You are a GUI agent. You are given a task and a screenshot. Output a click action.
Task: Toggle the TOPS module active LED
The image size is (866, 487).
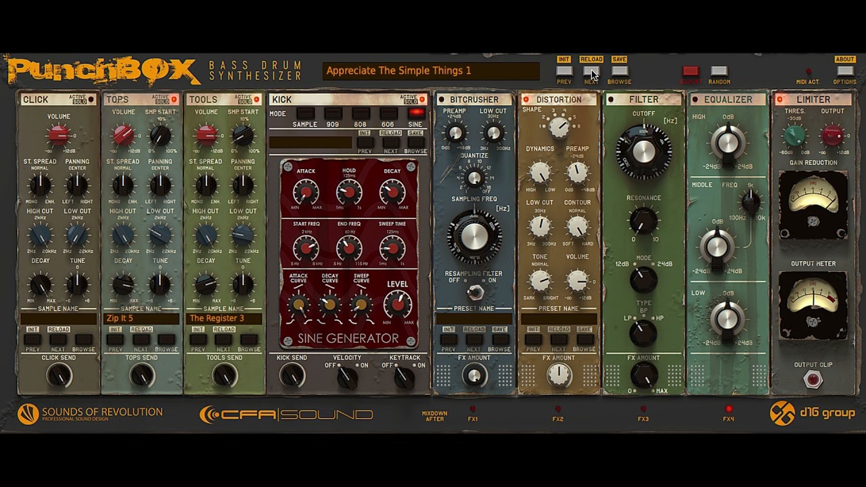tap(174, 99)
